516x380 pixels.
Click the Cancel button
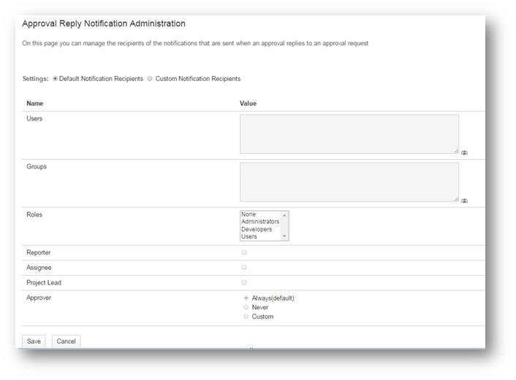[66, 341]
